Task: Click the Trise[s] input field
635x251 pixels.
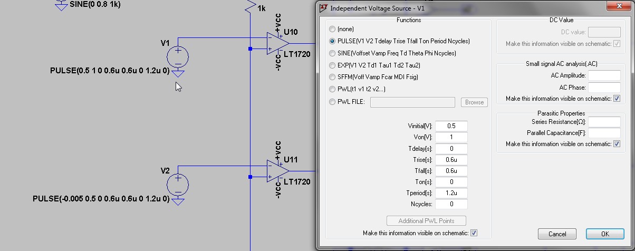Action: pyautogui.click(x=451, y=160)
